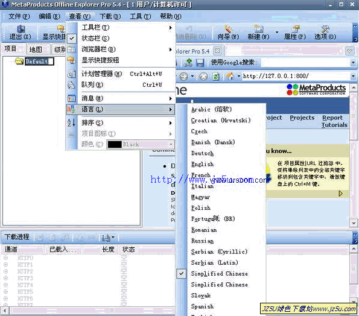Open the Help (帮助) menu
The width and height of the screenshot is (359, 316).
[171, 16]
